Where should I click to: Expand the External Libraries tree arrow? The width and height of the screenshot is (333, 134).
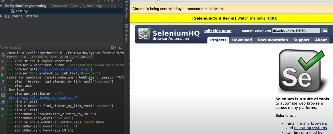(x=1, y=16)
